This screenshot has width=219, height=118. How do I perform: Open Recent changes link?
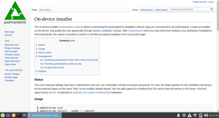click(x=12, y=74)
